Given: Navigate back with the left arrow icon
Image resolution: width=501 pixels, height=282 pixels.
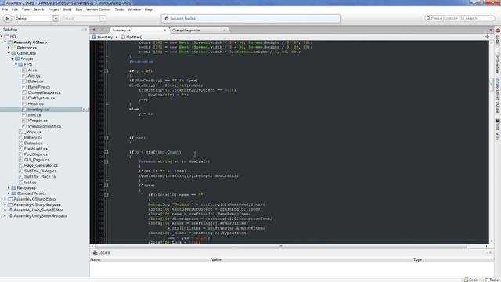Looking at the screenshot, I should 94,30.
